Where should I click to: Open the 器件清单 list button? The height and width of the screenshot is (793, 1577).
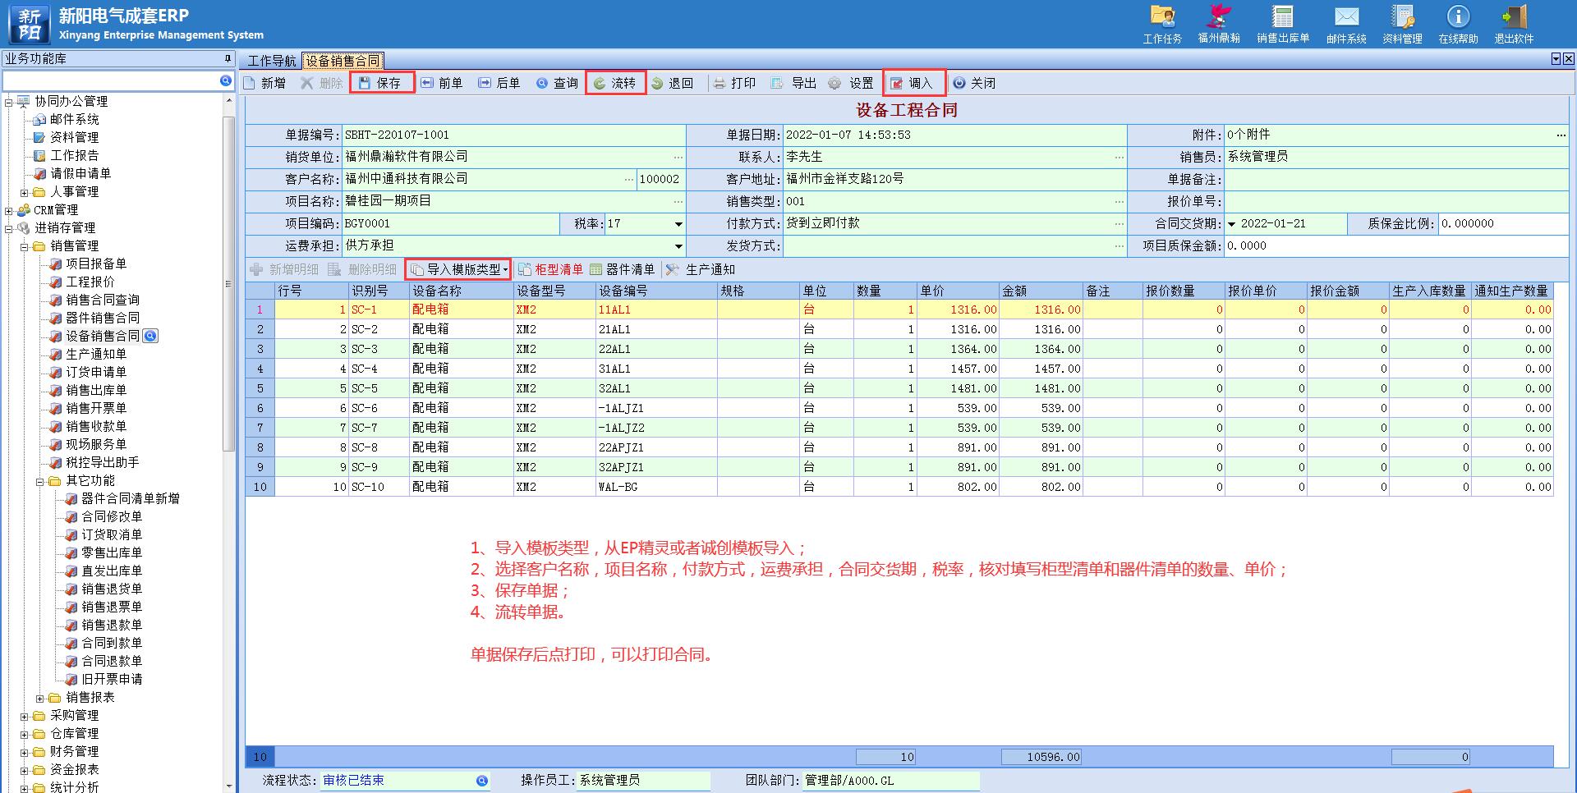622,269
